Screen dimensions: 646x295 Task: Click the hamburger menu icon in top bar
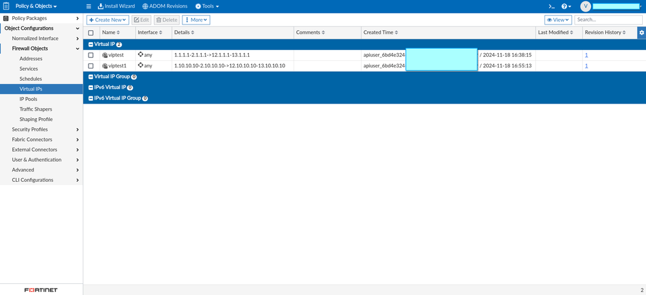pos(89,6)
